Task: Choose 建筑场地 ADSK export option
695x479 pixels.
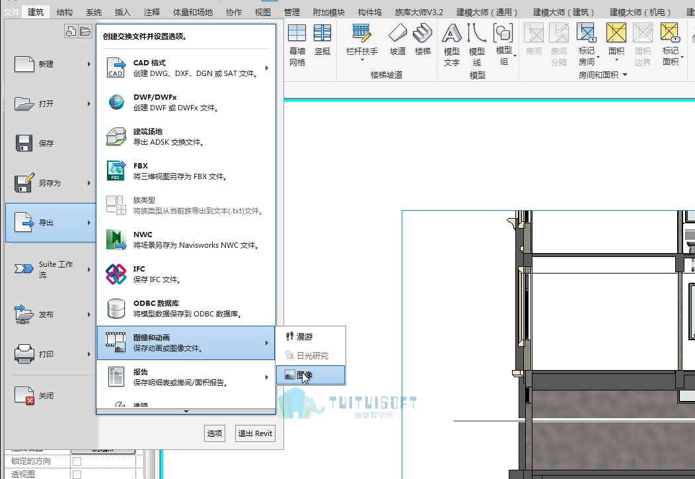Action: 186,137
